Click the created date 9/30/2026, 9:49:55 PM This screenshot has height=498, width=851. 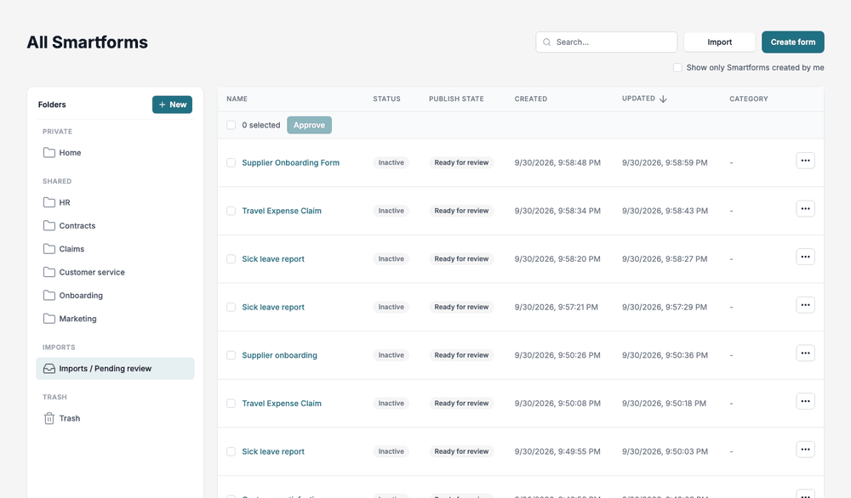pyautogui.click(x=557, y=452)
